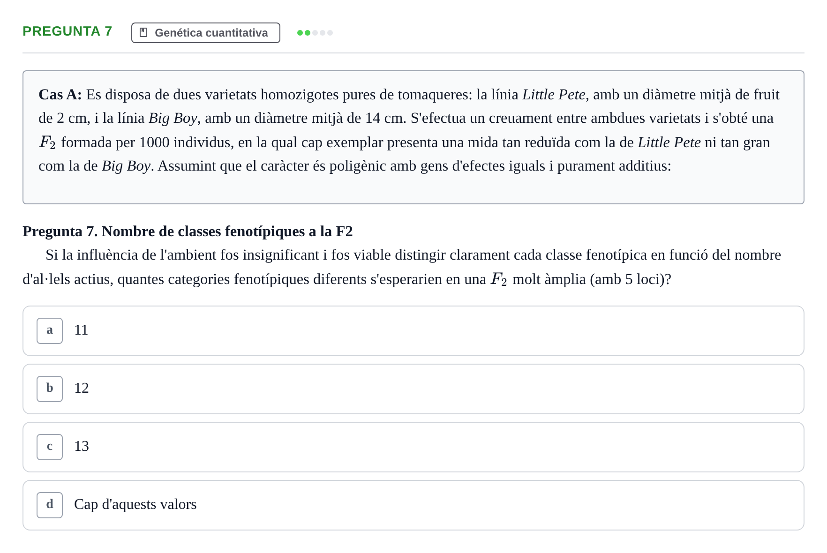Choose option d Cap d'aquests valors
Screen dimensions: 827x553
(x=413, y=505)
